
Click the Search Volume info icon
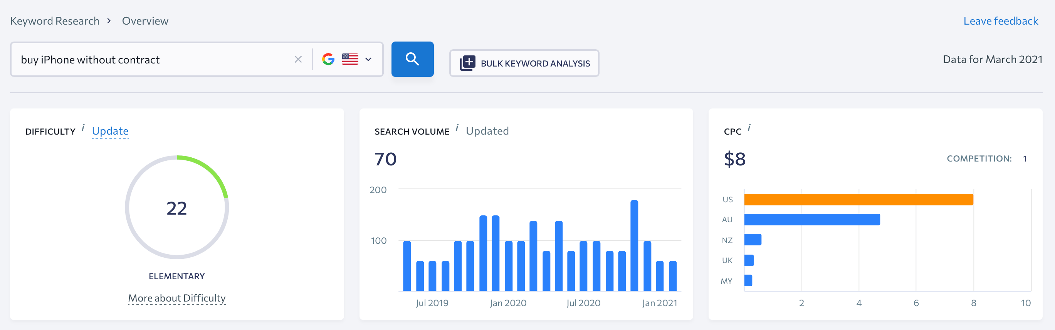click(x=457, y=128)
